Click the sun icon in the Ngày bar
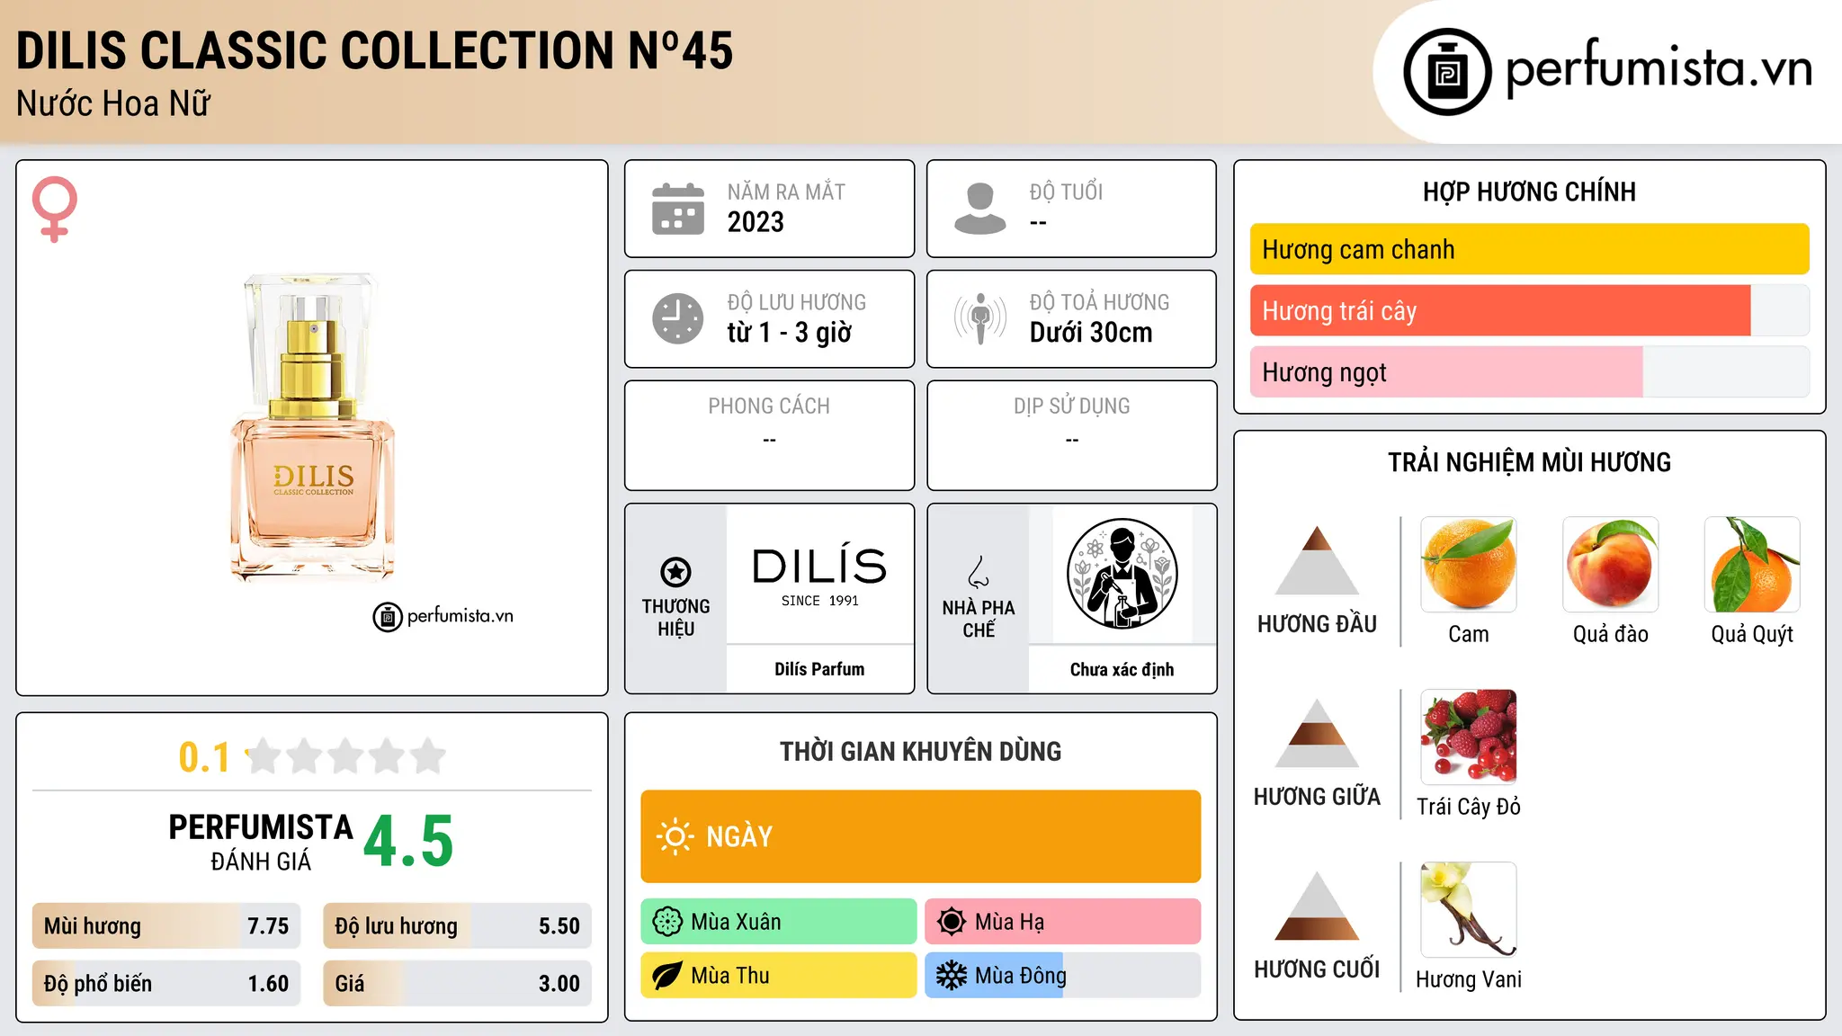This screenshot has width=1842, height=1036. [x=675, y=836]
